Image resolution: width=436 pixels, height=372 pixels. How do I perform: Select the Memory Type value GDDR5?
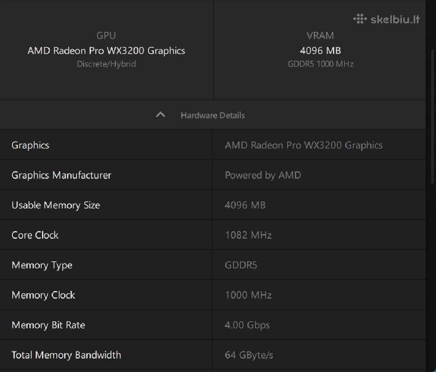click(x=241, y=265)
